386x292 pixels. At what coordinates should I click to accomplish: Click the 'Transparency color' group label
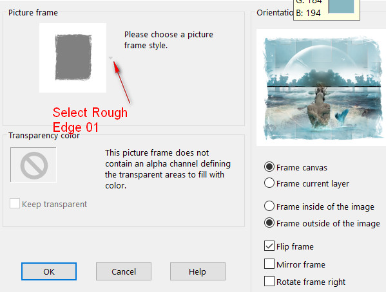44,136
